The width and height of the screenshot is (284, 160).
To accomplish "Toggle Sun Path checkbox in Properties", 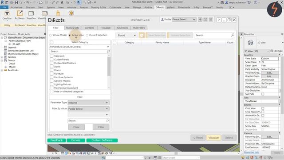I will pyautogui.click(x=263, y=94).
